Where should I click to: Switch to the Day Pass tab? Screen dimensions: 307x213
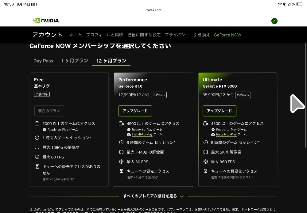point(43,61)
